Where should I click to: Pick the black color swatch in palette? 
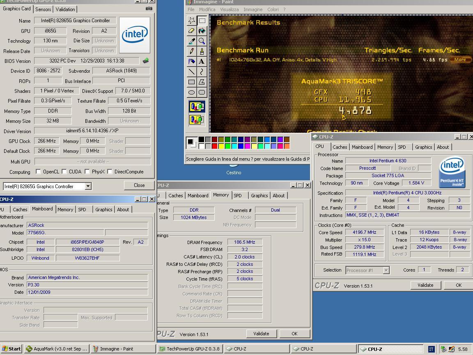201,139
